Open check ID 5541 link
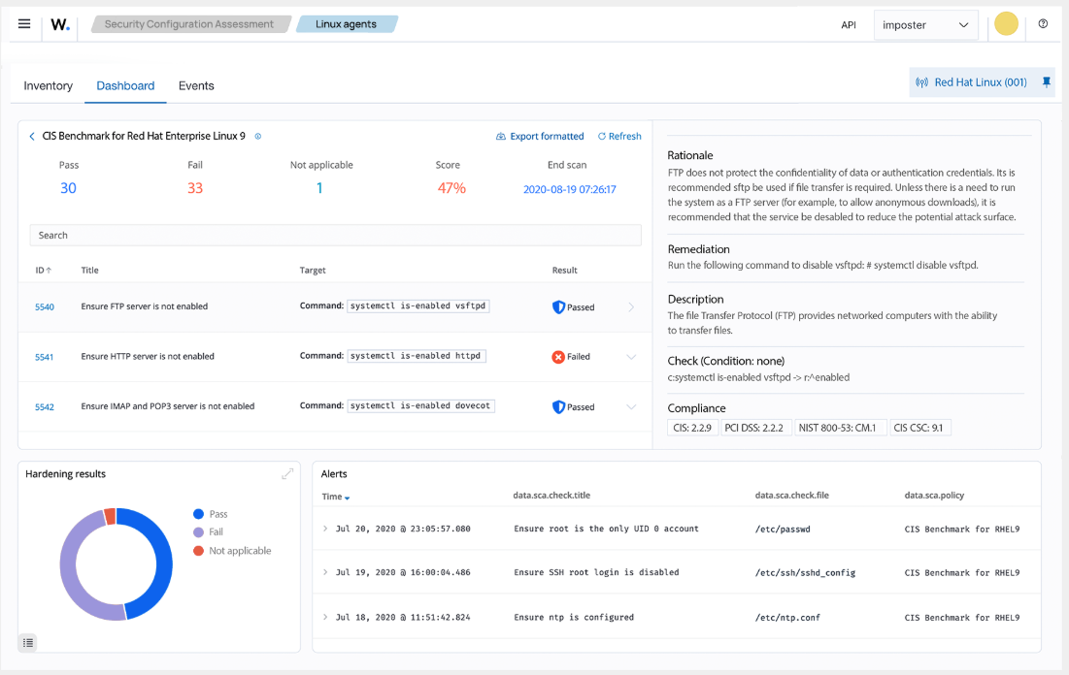This screenshot has width=1069, height=675. [45, 357]
